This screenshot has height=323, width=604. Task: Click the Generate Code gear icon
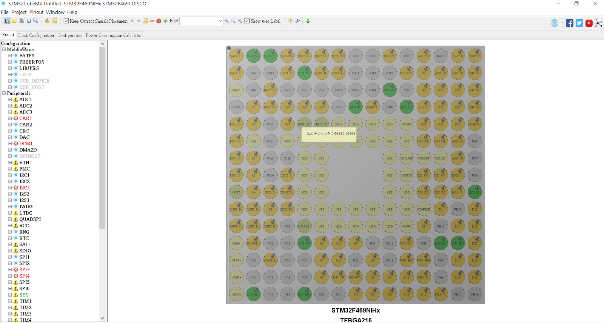click(47, 21)
